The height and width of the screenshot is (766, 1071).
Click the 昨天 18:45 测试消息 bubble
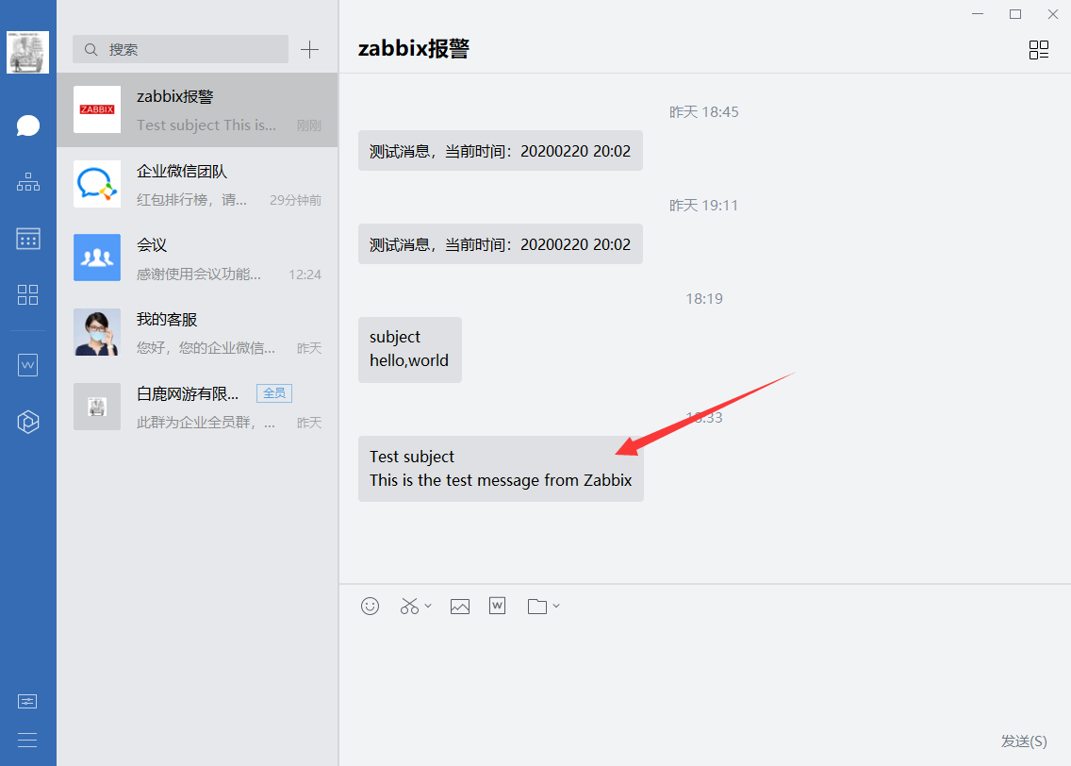(x=500, y=151)
